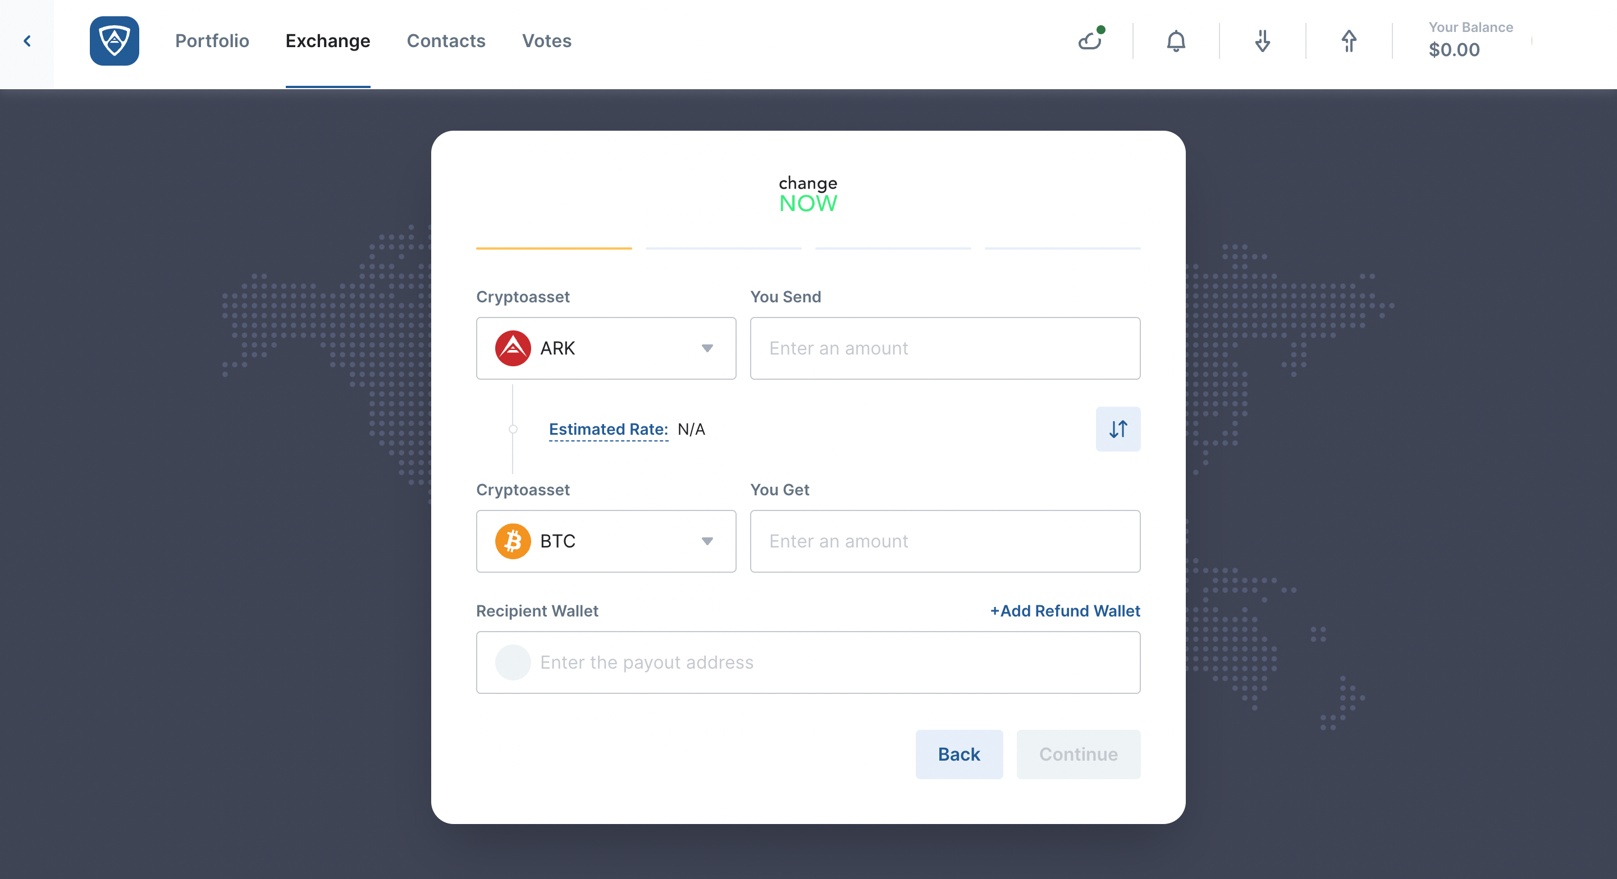Click the Back button
Screen dimensions: 1617x879
pyautogui.click(x=958, y=754)
